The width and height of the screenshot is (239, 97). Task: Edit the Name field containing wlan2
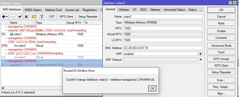pos(163,17)
